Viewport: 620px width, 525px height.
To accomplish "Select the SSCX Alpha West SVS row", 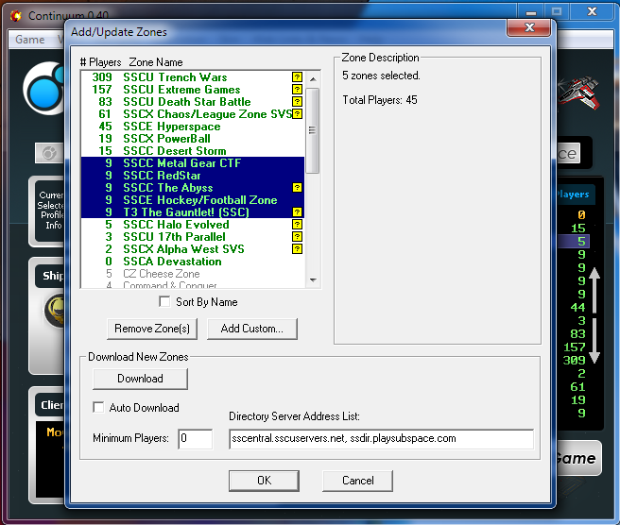I will [193, 249].
